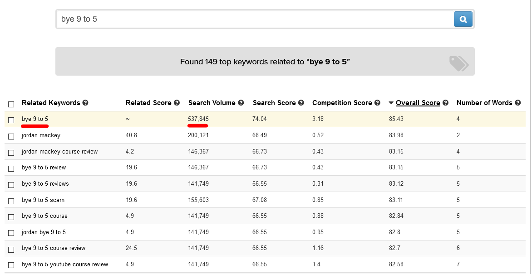Sort table by Number of Words header
532x274 pixels.
tap(484, 103)
